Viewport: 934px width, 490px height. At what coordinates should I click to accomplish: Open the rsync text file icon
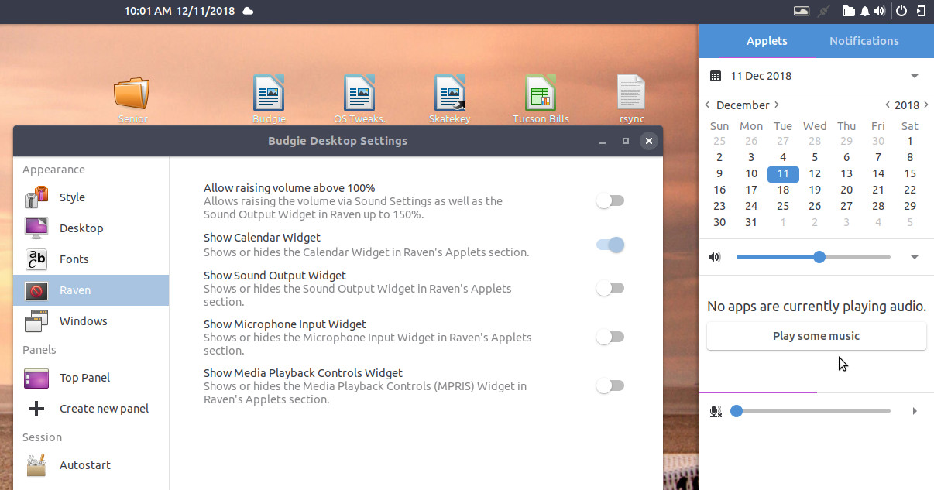pos(630,94)
